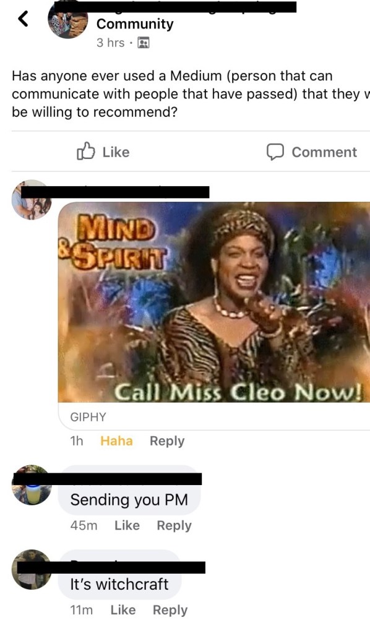370x633 pixels.
Task: Tap the Community group title
Action: point(135,24)
